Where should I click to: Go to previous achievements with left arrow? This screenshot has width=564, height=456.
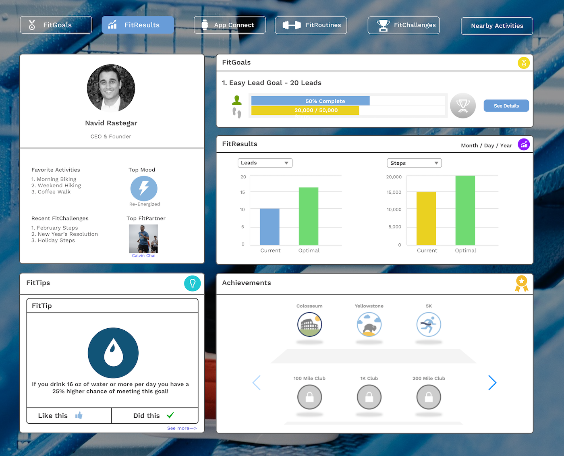pos(257,383)
